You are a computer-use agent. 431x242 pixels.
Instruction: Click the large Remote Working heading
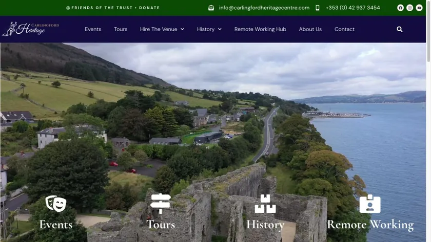click(x=370, y=225)
